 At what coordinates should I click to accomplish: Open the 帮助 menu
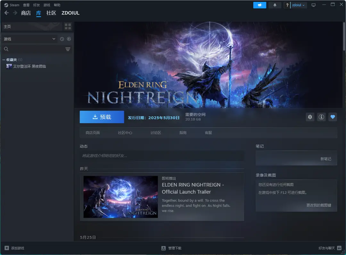tap(57, 5)
